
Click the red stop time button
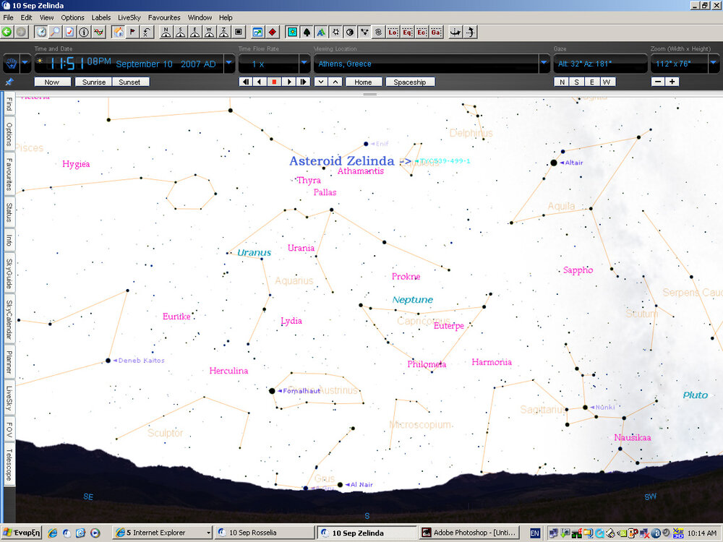(x=274, y=82)
